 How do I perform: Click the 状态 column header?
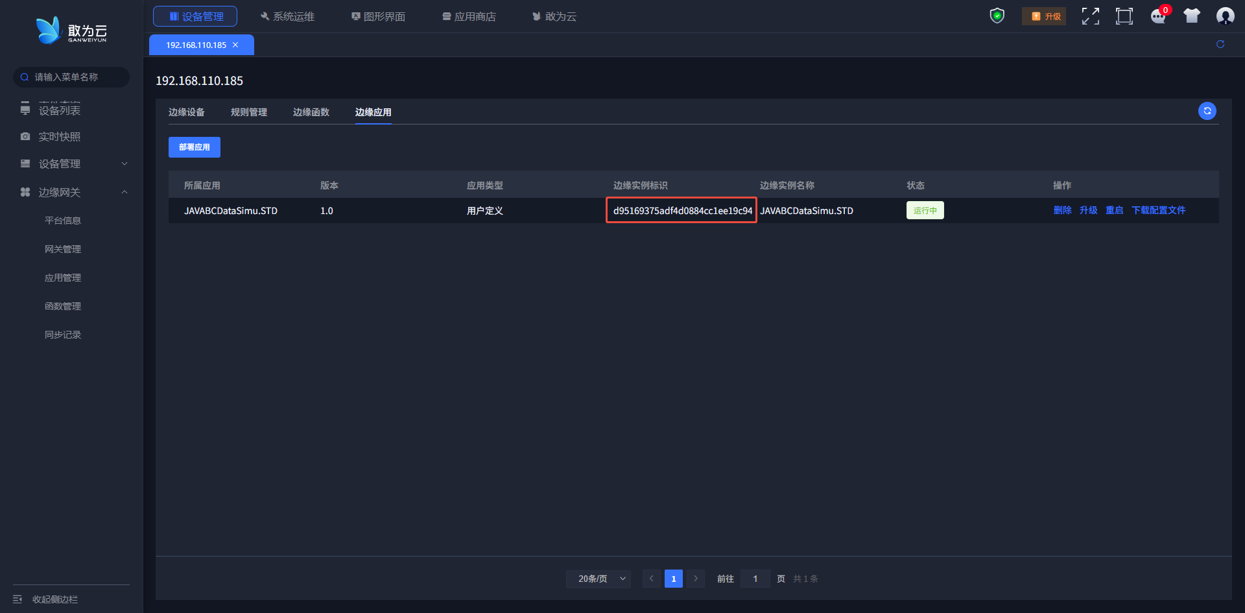tap(916, 186)
